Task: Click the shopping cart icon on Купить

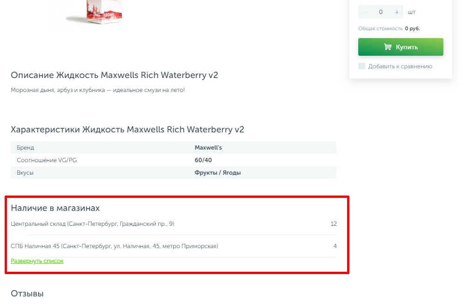Action: point(388,47)
